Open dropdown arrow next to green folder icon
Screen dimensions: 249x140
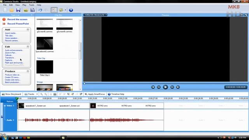[65, 10]
